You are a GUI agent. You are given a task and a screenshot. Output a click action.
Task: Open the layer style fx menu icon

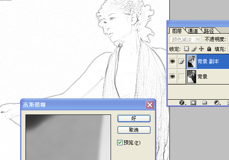(x=182, y=103)
